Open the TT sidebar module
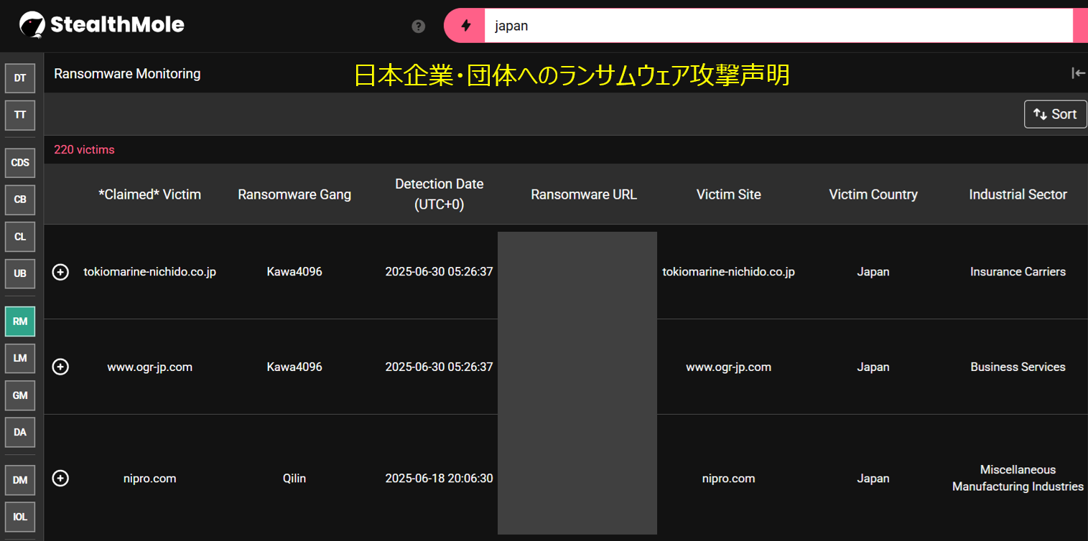The width and height of the screenshot is (1088, 541). click(x=20, y=115)
